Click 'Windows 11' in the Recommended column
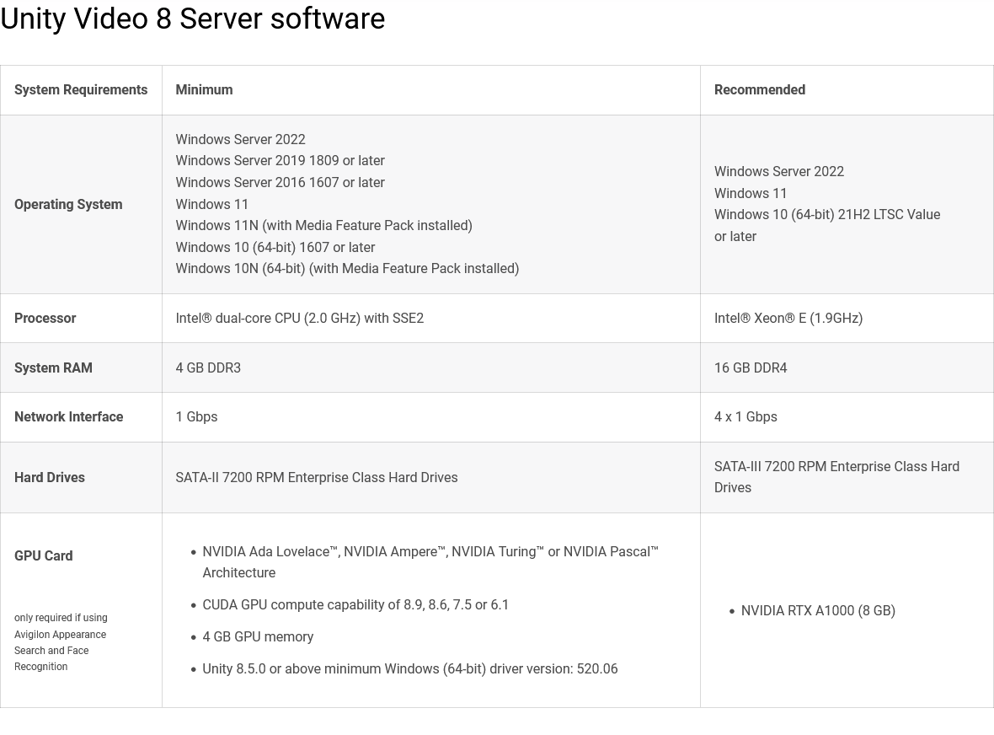Image resolution: width=994 pixels, height=735 pixels. 751,193
